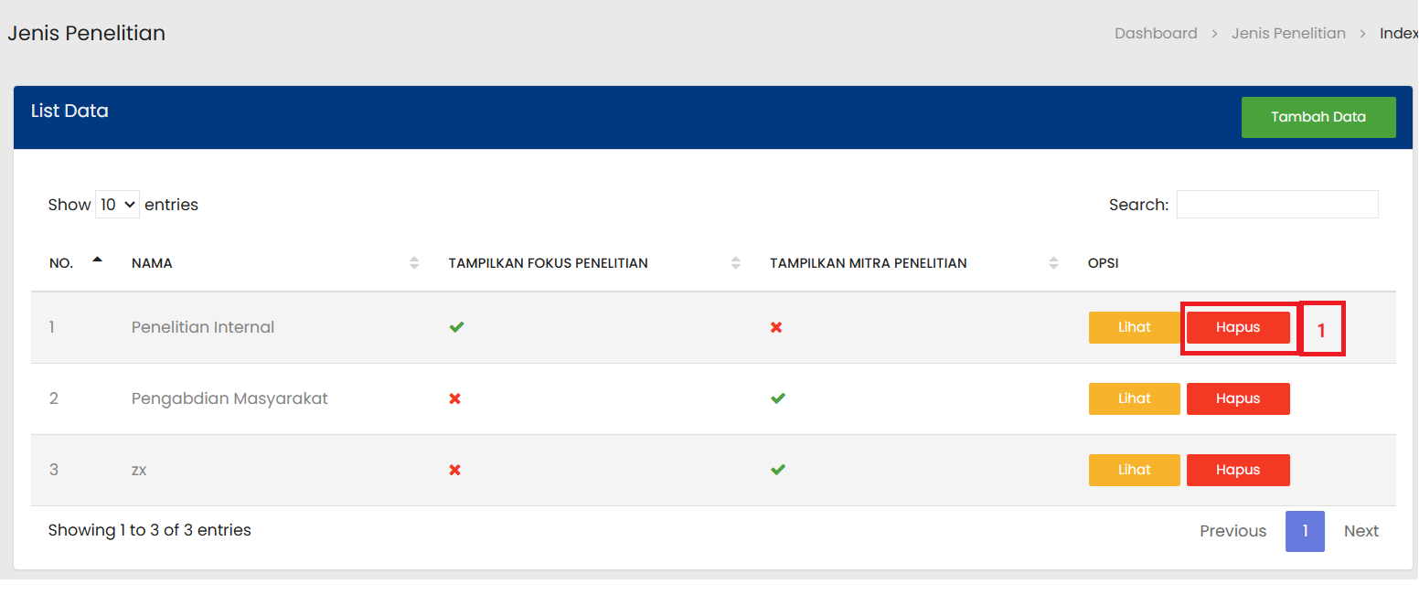Open Lihat for Pengabdian Masyarakat
The width and height of the screenshot is (1419, 605).
(1134, 398)
